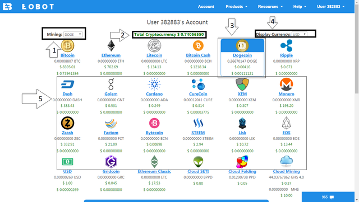Click the CureCoin molecule icon

point(198,84)
